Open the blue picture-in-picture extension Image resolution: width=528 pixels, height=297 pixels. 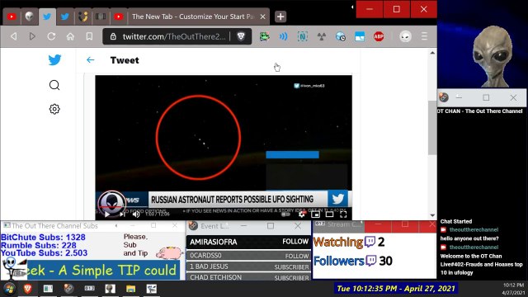pyautogui.click(x=360, y=36)
